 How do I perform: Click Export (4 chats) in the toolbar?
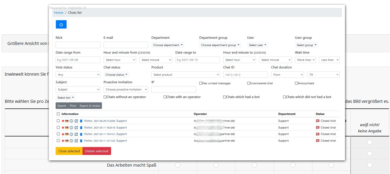(90, 106)
